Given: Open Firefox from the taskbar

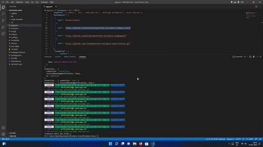Looking at the screenshot, I should coord(141,144).
